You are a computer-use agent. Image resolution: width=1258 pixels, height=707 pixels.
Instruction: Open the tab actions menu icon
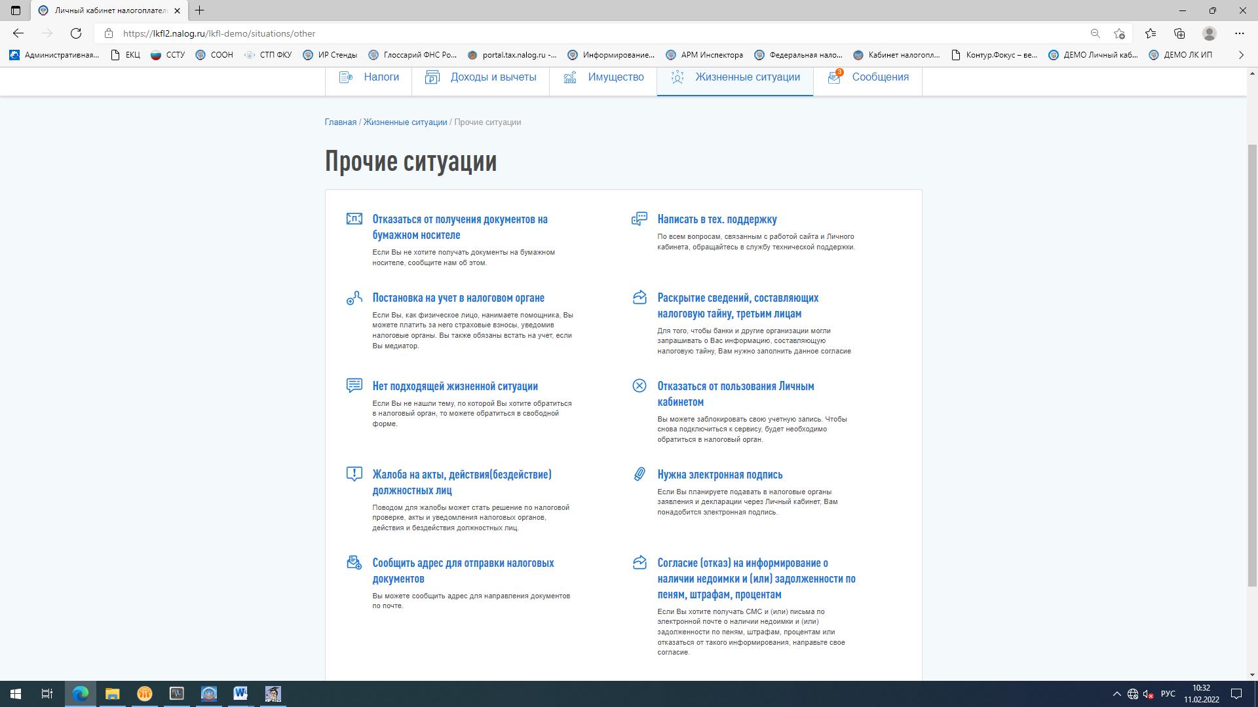pos(16,10)
